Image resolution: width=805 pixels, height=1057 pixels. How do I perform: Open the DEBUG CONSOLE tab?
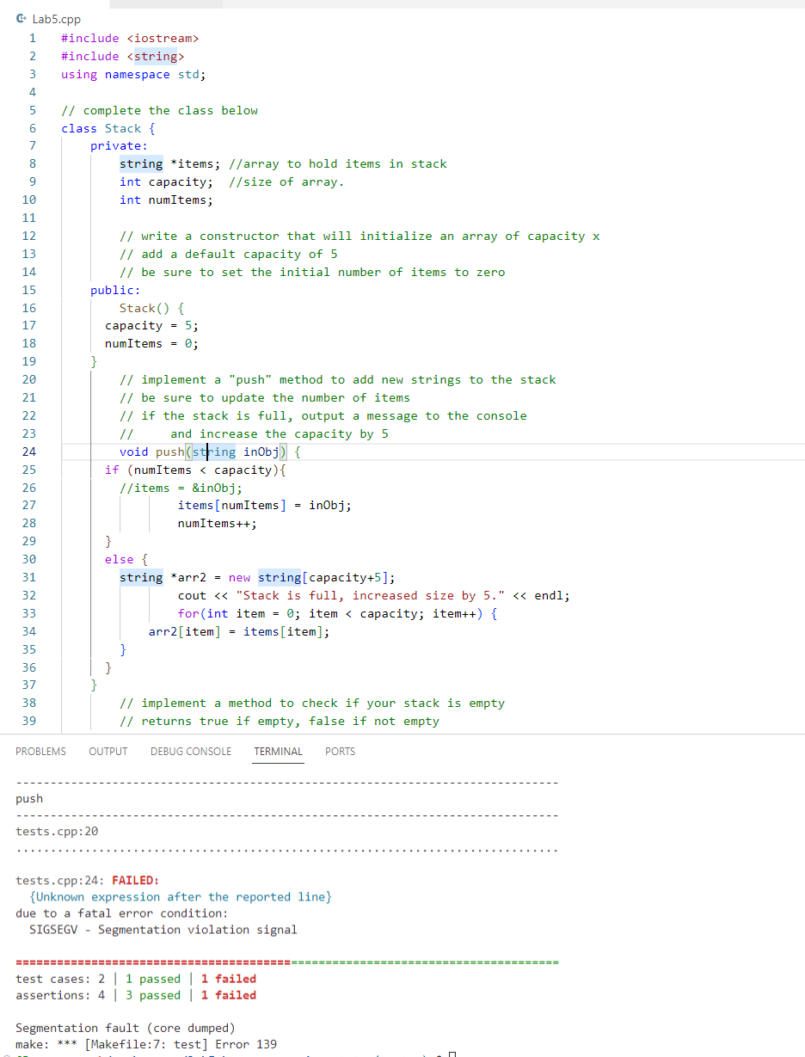(190, 751)
